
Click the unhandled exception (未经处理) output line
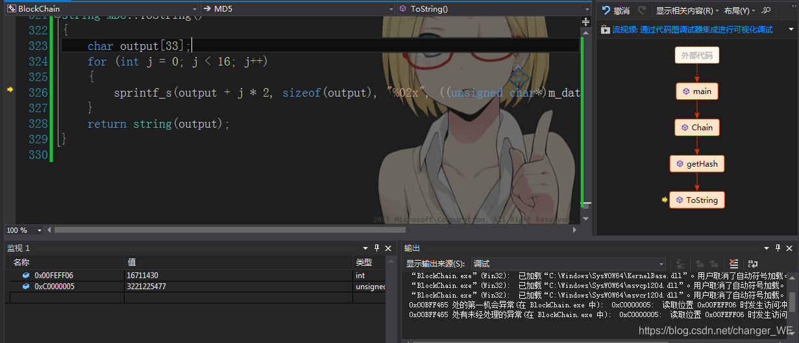[598, 315]
